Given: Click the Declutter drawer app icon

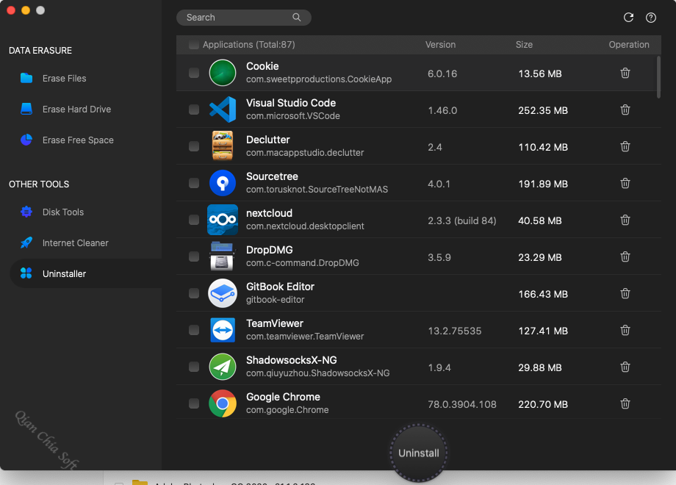Looking at the screenshot, I should [x=223, y=145].
